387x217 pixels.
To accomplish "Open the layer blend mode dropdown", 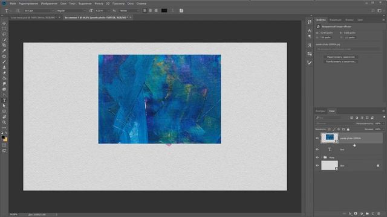I will [x=334, y=124].
